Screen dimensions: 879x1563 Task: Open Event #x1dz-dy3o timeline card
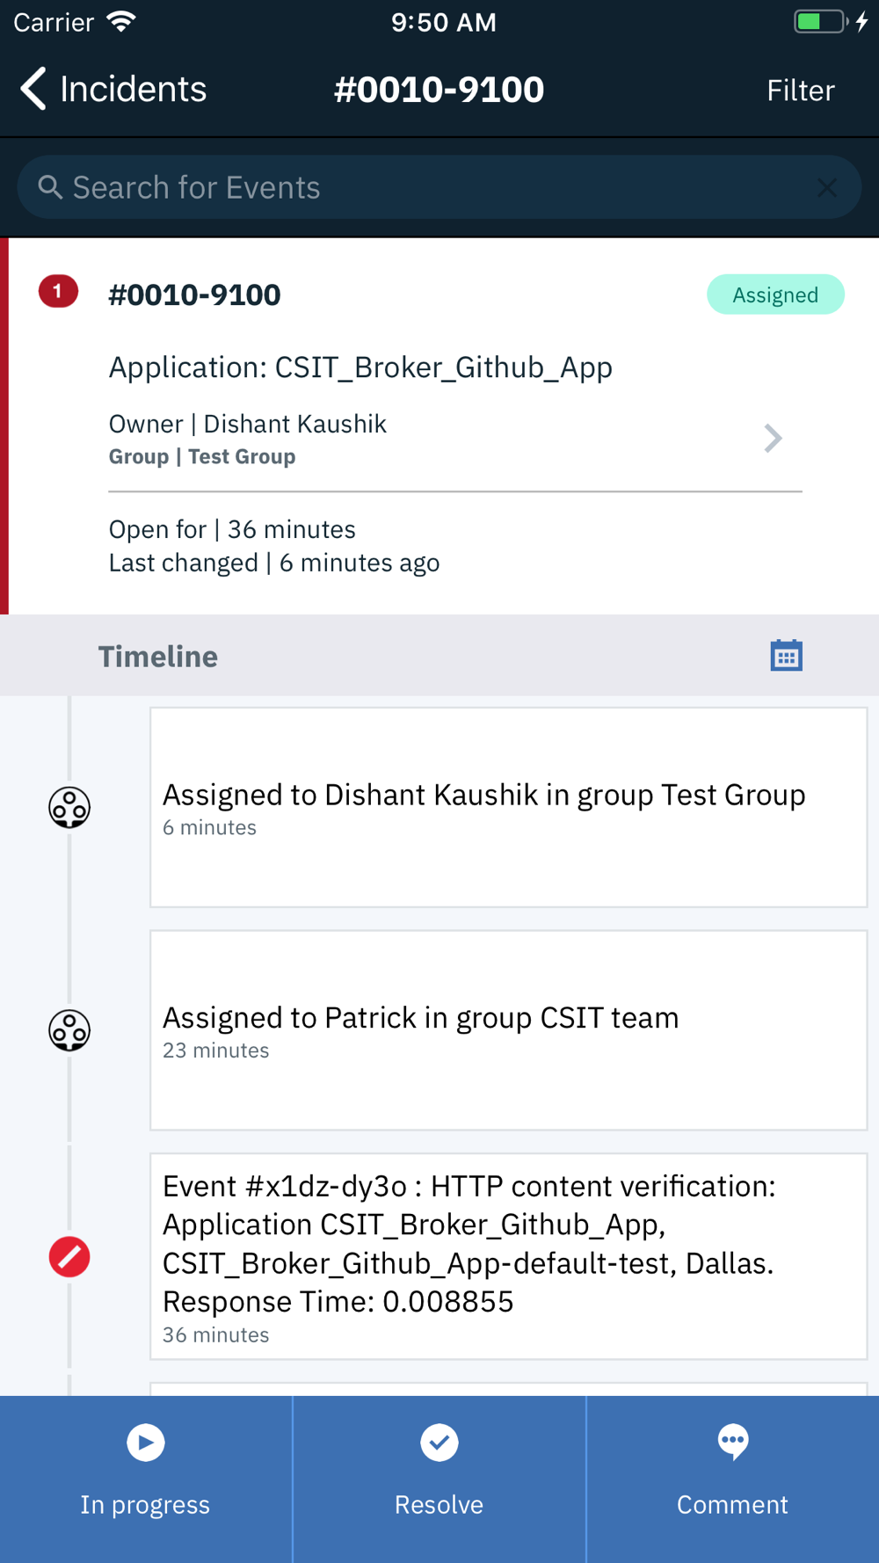[x=508, y=1256]
